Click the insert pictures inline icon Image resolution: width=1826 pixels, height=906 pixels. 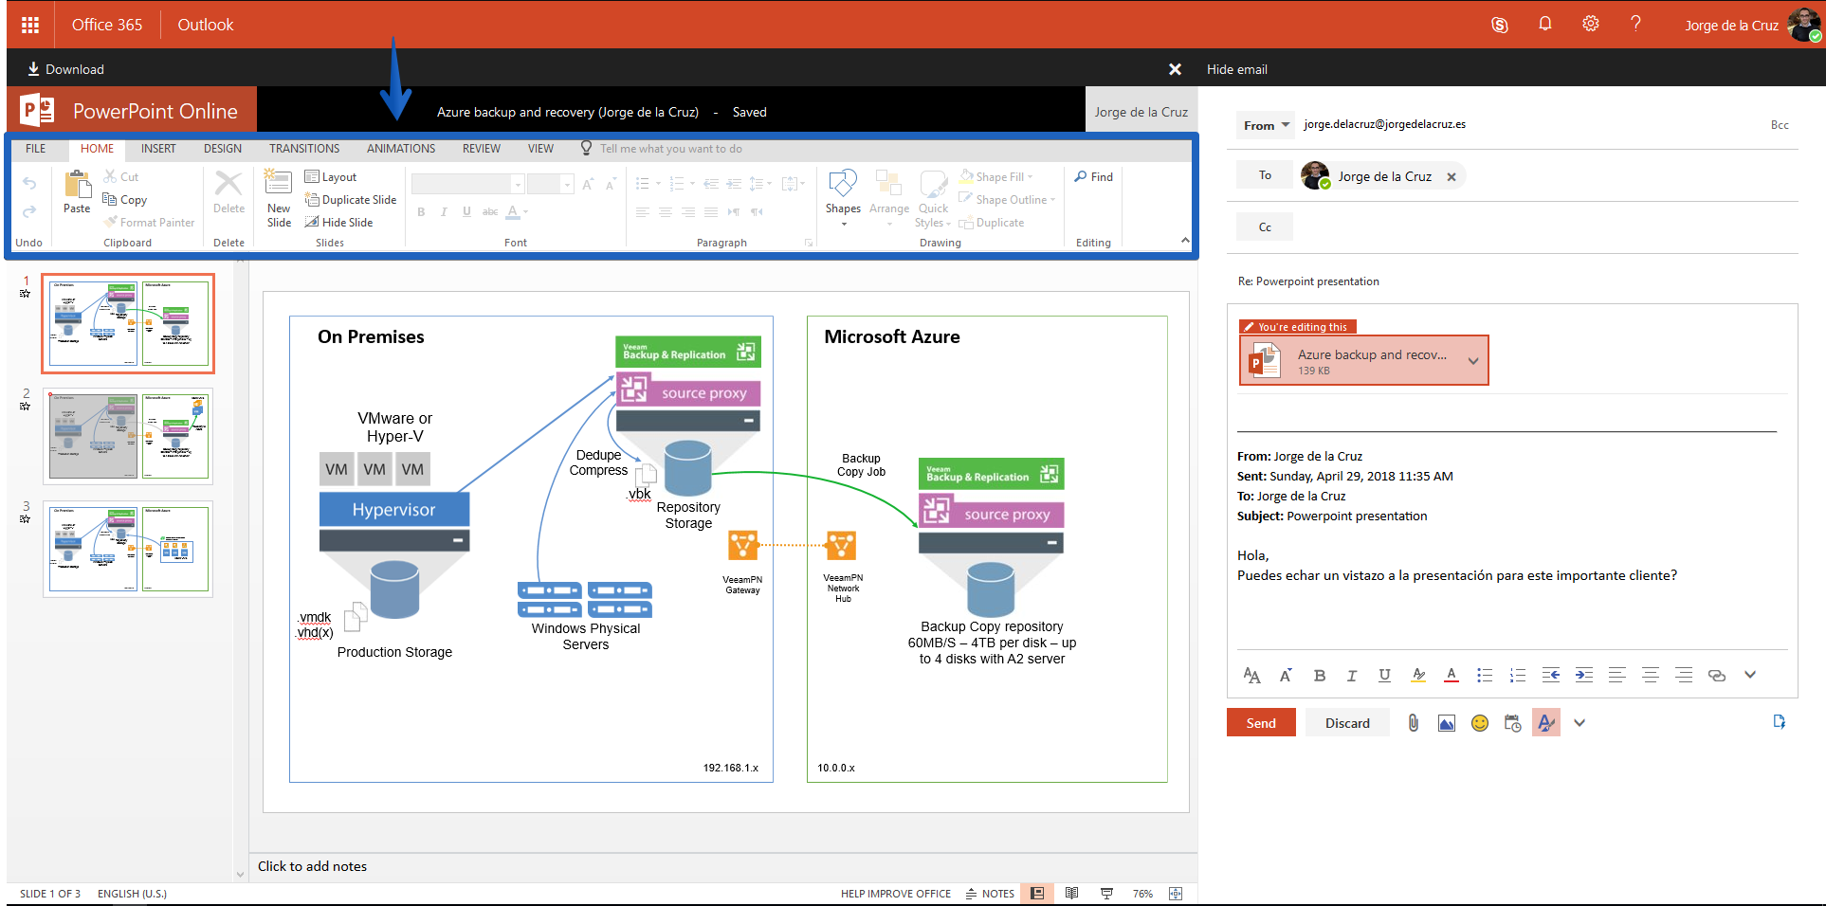[1447, 723]
